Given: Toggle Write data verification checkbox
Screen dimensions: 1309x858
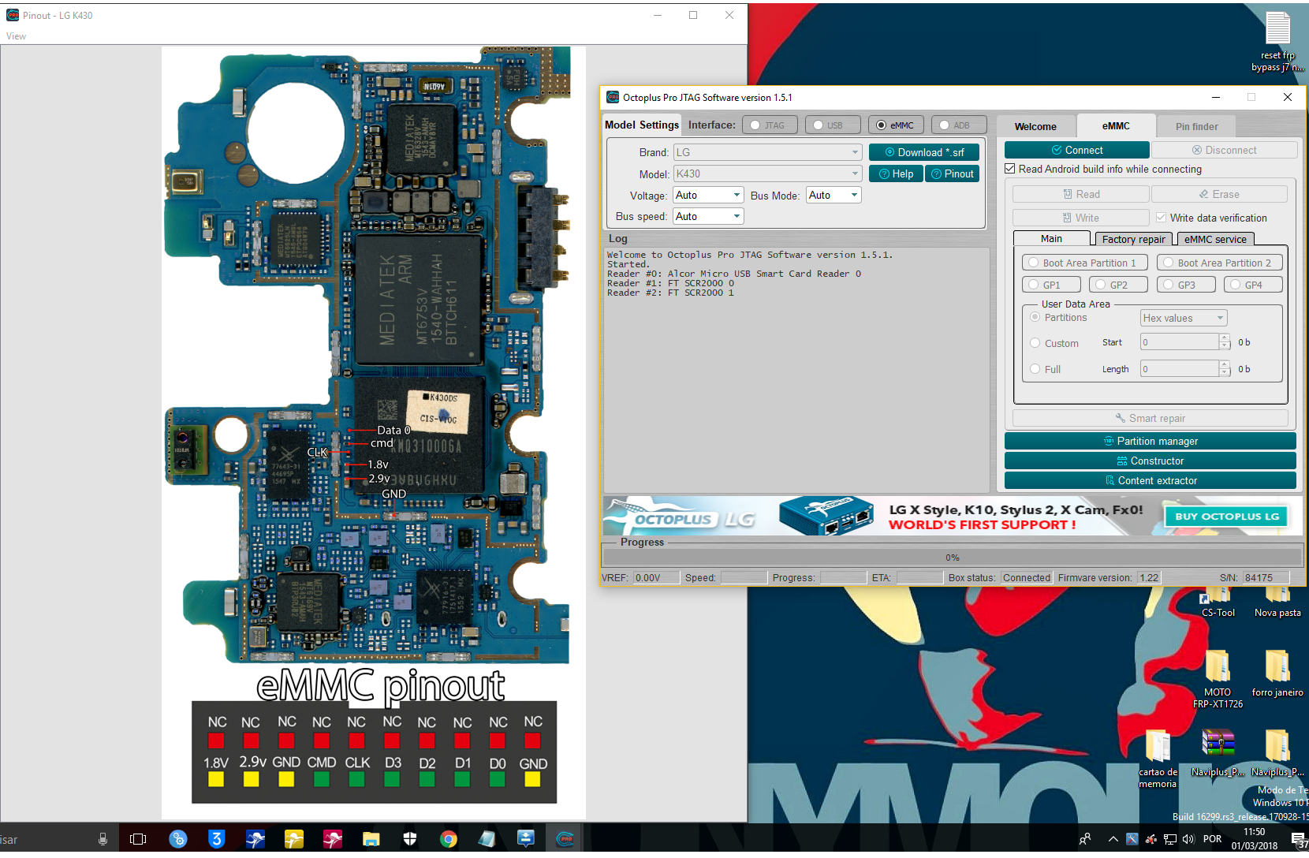Looking at the screenshot, I should pyautogui.click(x=1162, y=218).
